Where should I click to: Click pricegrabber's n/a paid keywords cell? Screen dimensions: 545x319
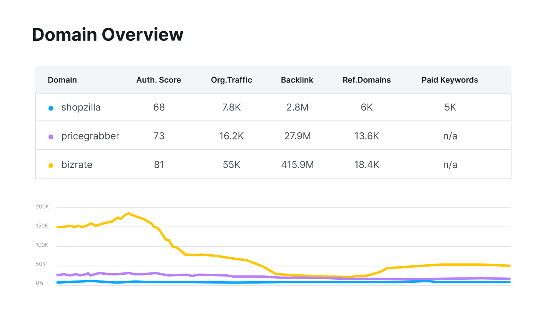(450, 136)
